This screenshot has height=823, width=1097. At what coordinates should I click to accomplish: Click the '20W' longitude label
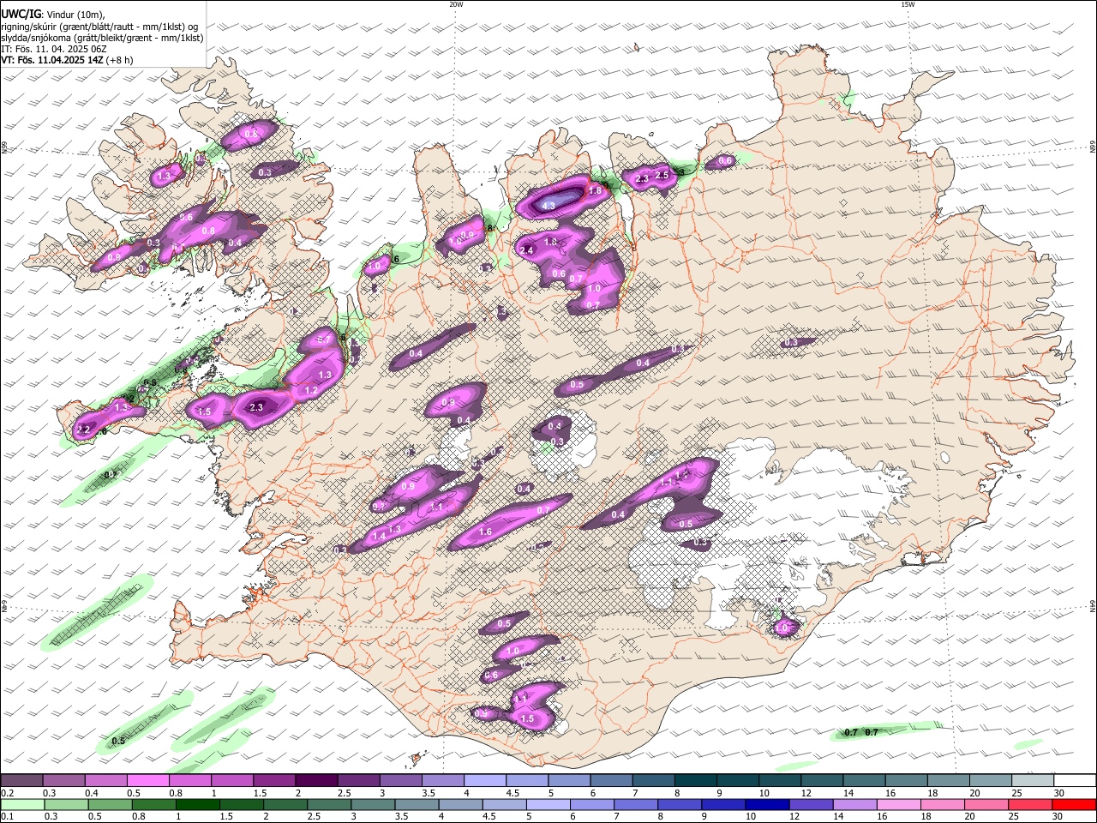pos(456,4)
